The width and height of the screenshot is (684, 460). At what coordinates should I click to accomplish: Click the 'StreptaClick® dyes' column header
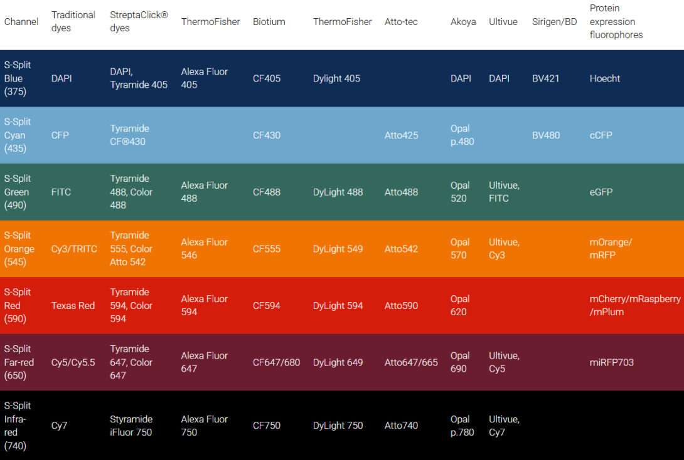pos(139,21)
